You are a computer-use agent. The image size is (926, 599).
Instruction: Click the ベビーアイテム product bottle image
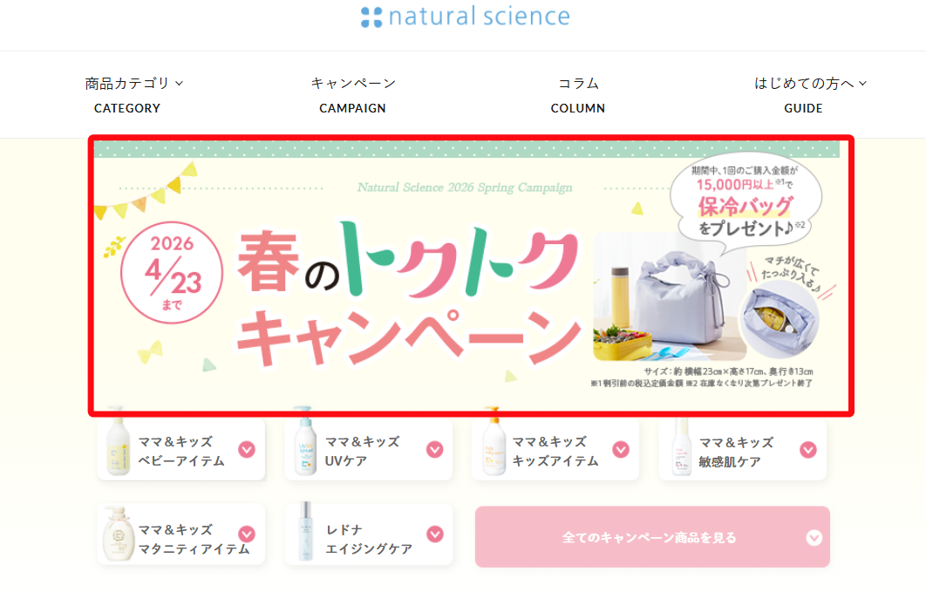[117, 446]
